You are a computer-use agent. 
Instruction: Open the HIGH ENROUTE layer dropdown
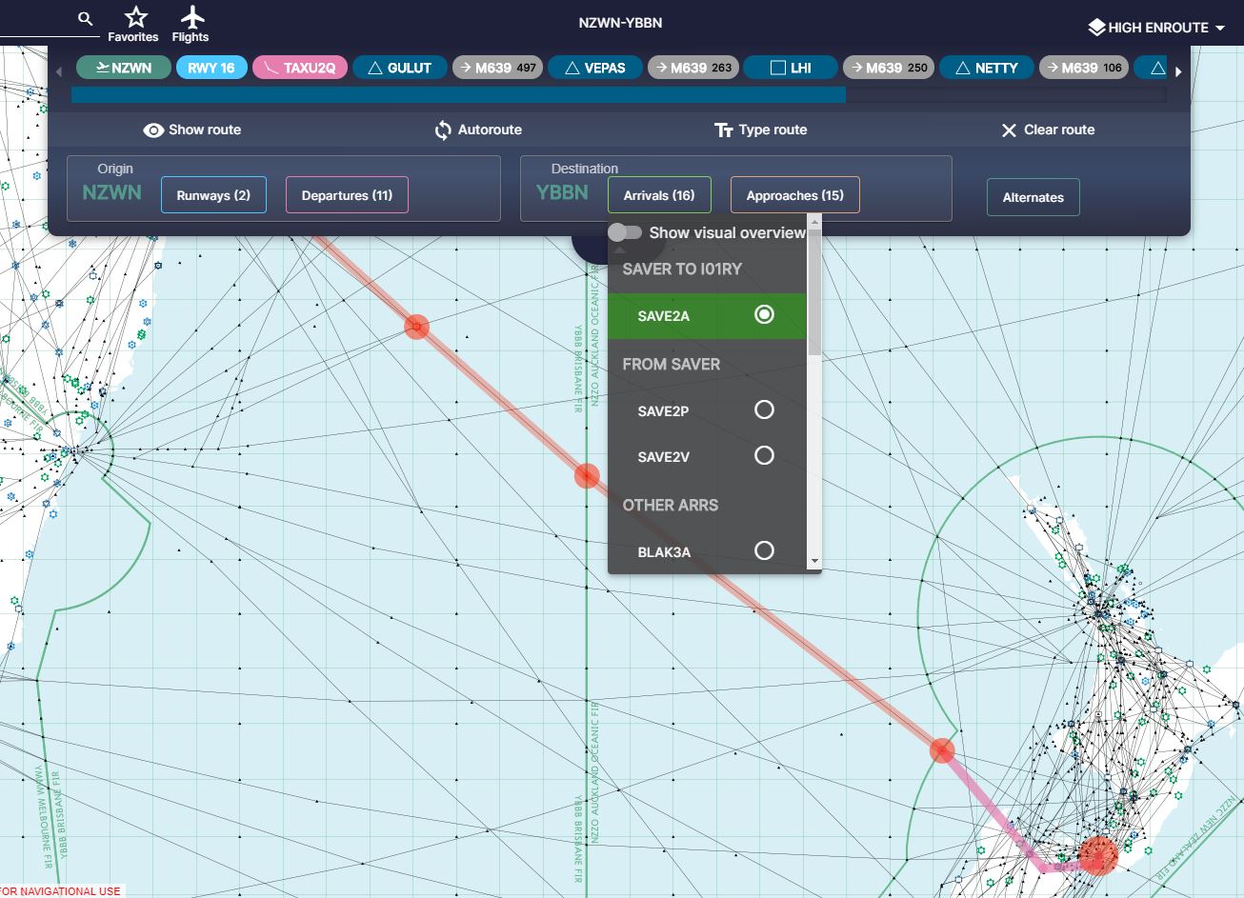(x=1156, y=28)
